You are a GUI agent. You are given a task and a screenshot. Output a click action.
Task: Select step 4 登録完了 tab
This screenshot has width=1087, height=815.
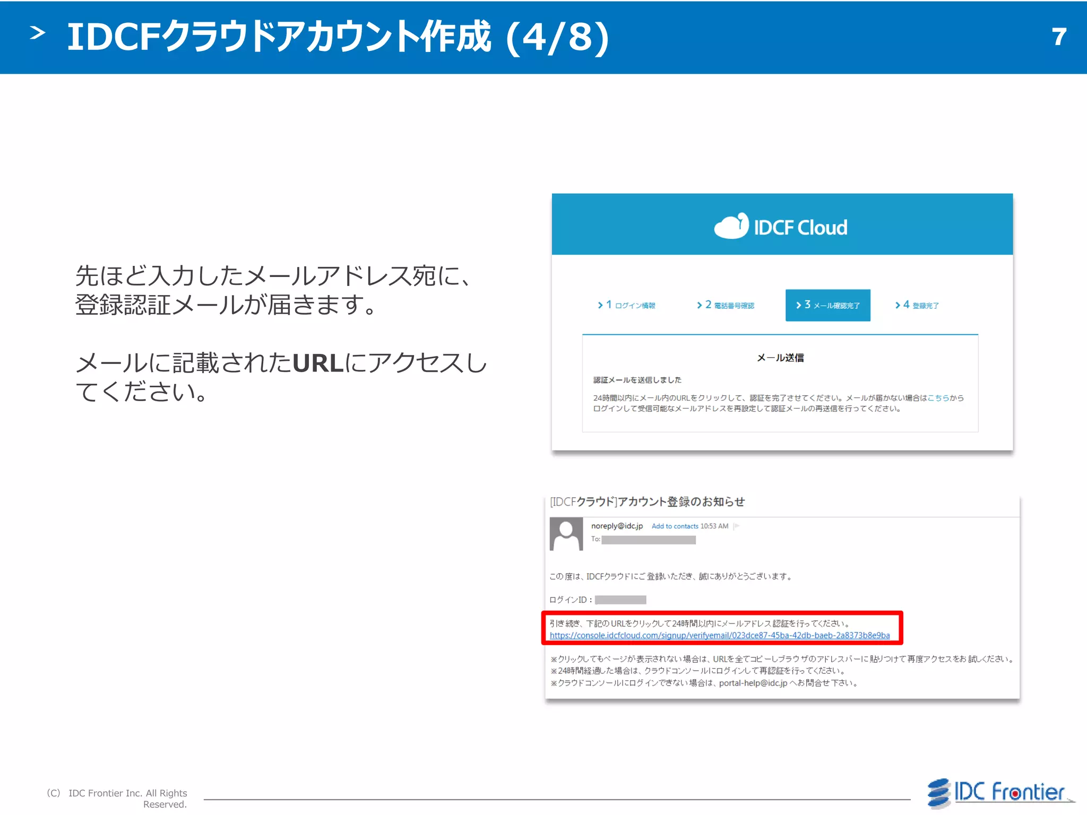click(917, 305)
